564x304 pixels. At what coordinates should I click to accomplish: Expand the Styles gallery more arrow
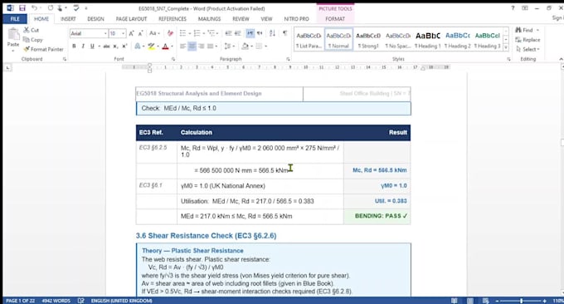506,47
